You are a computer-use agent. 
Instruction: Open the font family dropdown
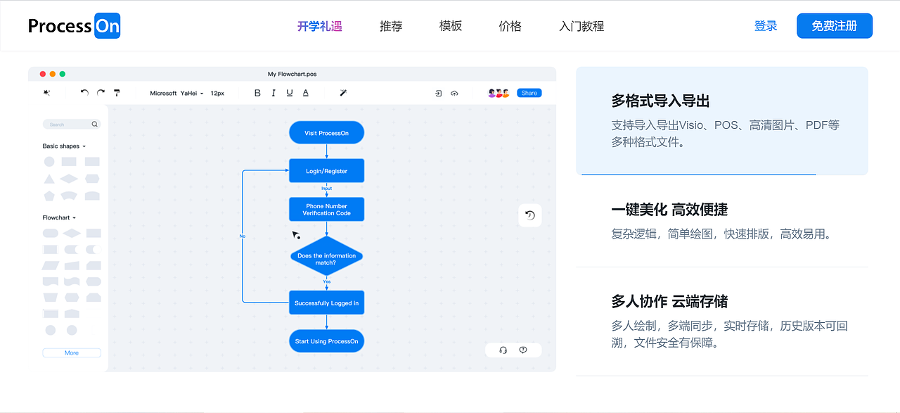point(176,92)
